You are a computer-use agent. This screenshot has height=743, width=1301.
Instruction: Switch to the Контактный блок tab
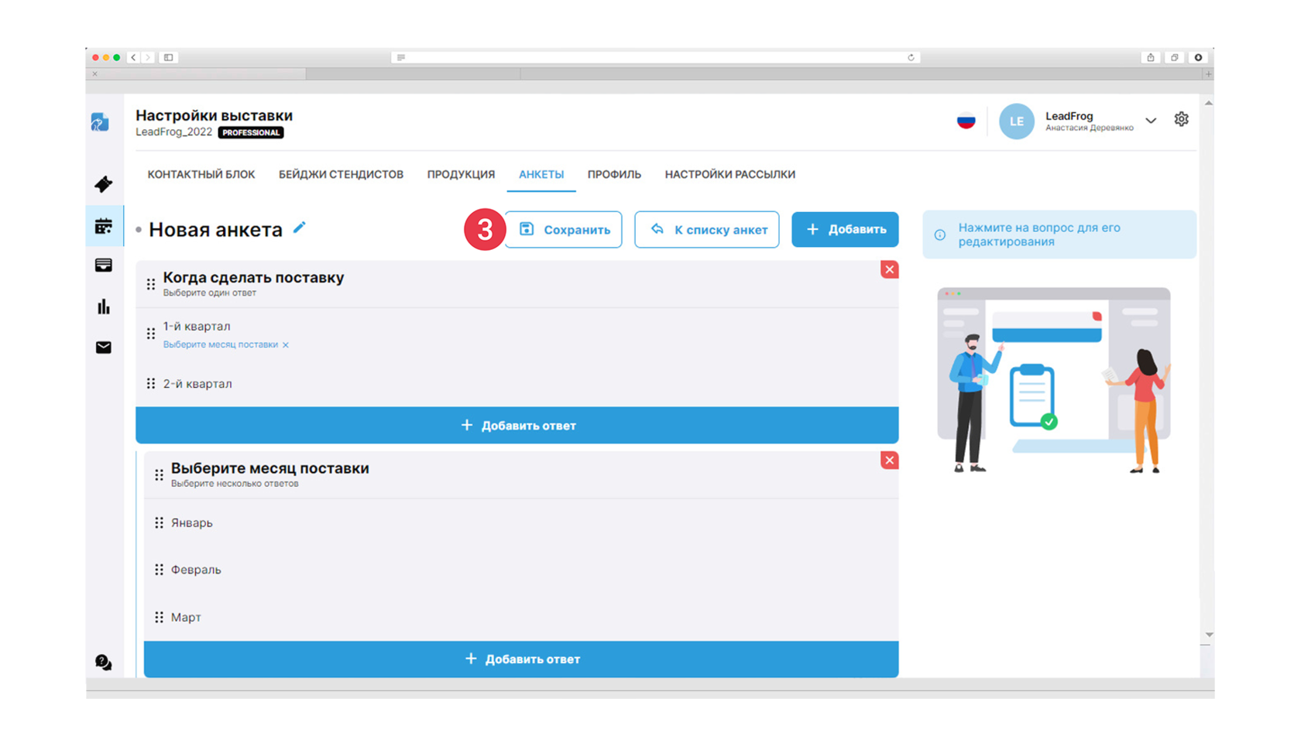point(201,174)
